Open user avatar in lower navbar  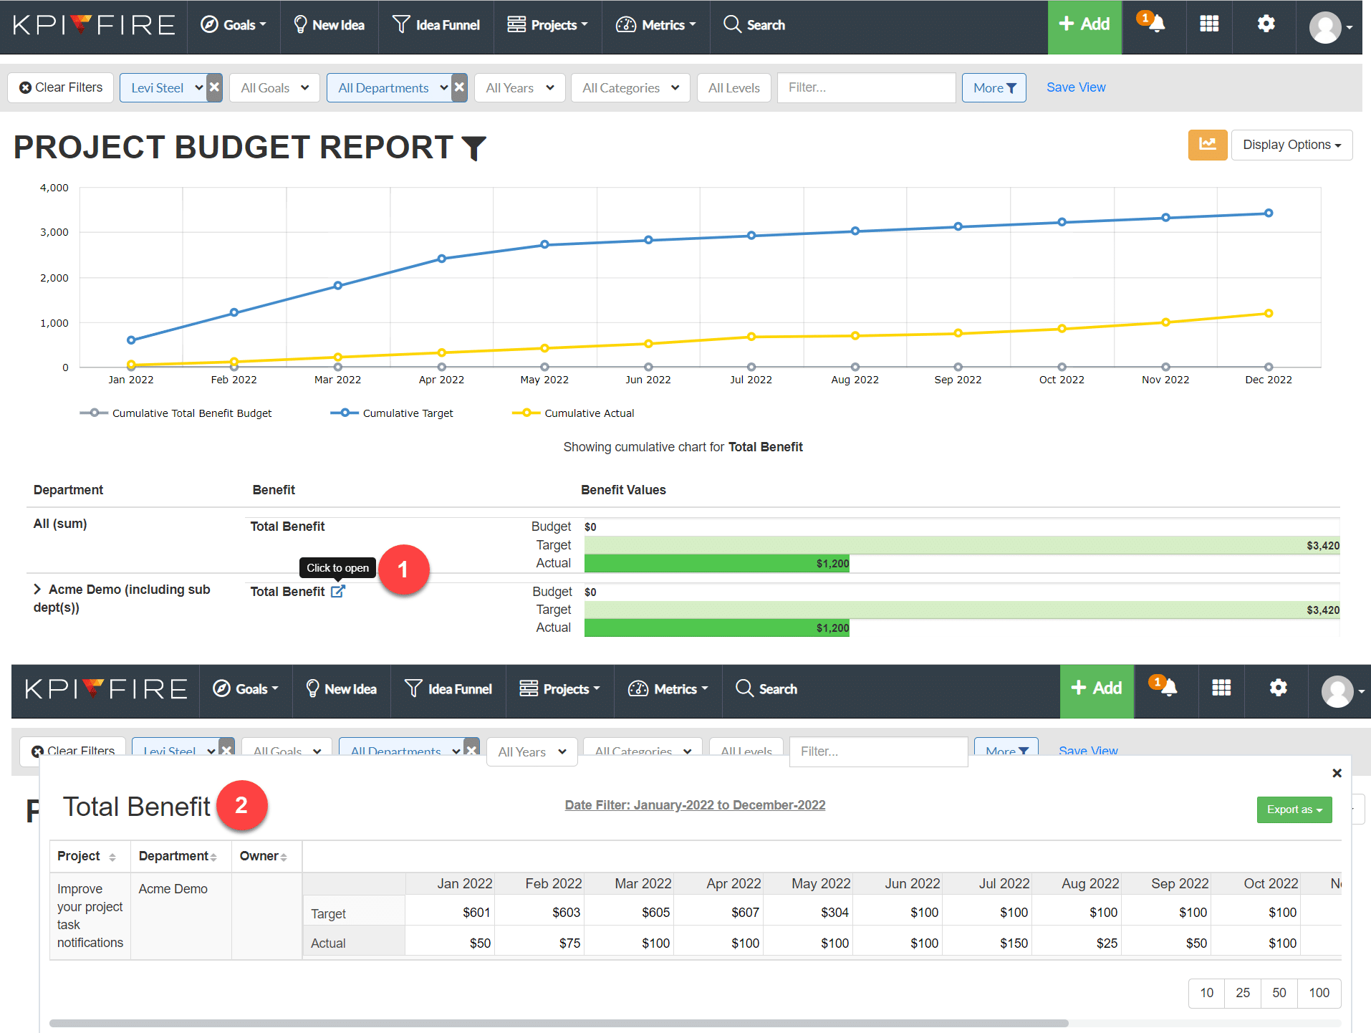pos(1342,691)
